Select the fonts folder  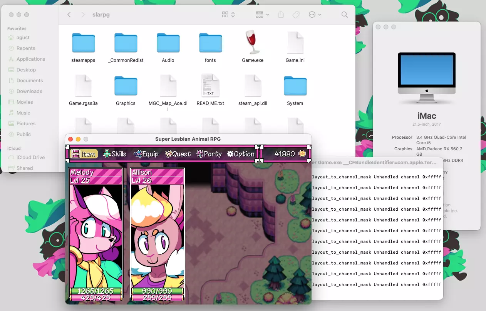point(210,43)
